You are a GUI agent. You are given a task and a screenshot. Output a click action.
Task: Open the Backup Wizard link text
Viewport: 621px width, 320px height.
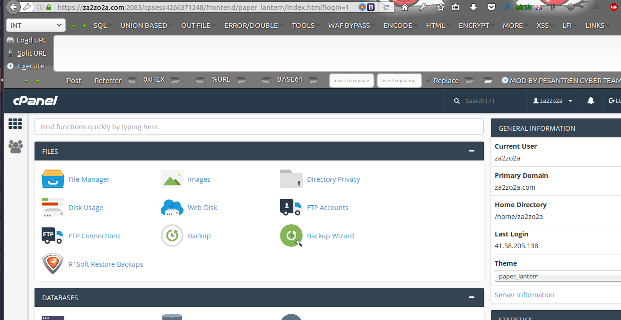click(x=330, y=236)
